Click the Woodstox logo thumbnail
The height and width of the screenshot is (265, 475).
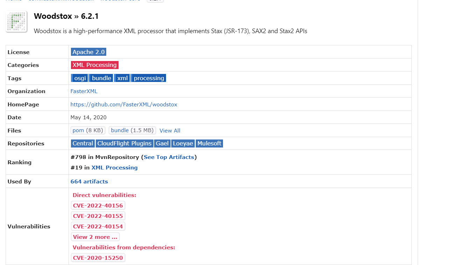pos(16,22)
